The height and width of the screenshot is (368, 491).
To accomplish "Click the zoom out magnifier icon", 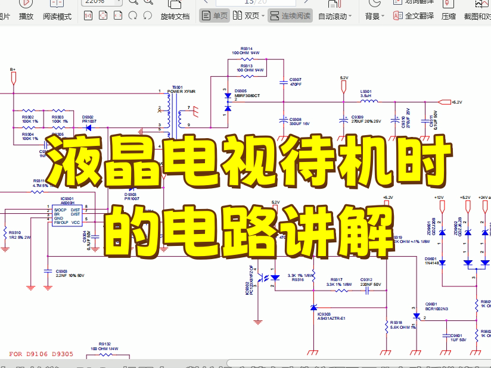I will coord(133,2).
